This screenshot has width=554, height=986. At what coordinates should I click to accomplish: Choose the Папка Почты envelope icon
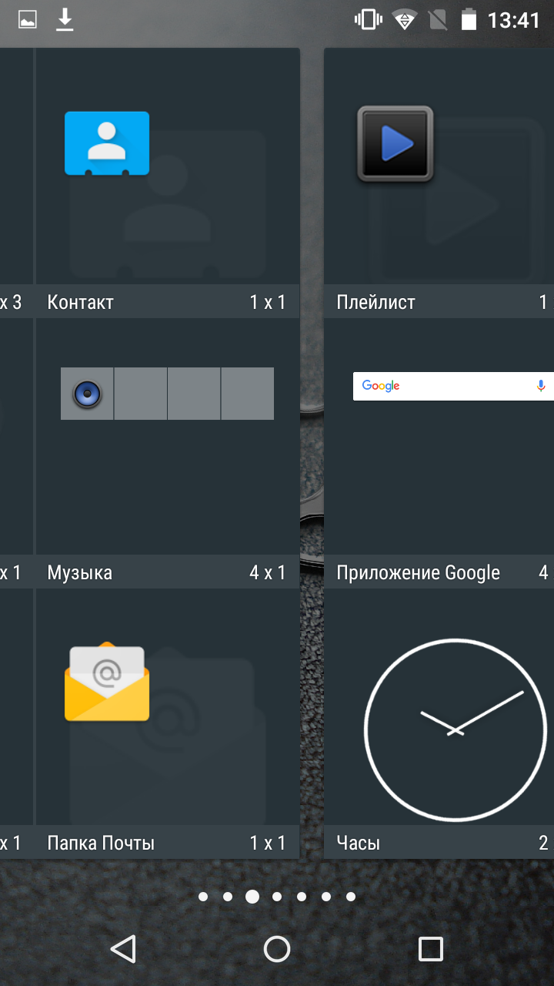pyautogui.click(x=107, y=683)
